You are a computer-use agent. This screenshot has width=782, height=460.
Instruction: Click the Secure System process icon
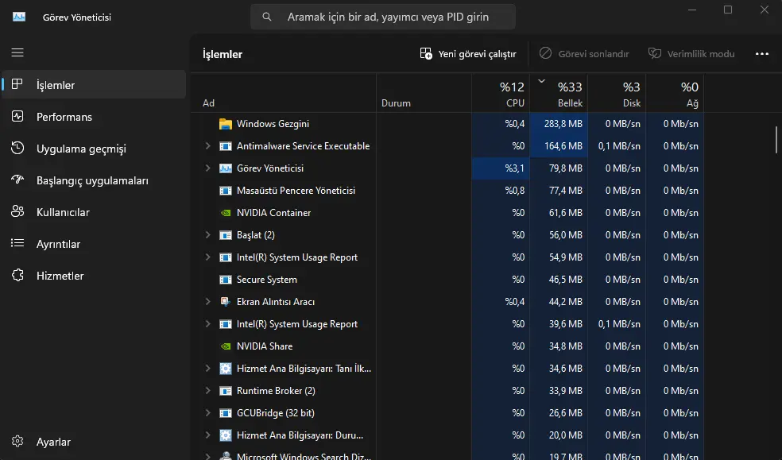[x=226, y=280]
